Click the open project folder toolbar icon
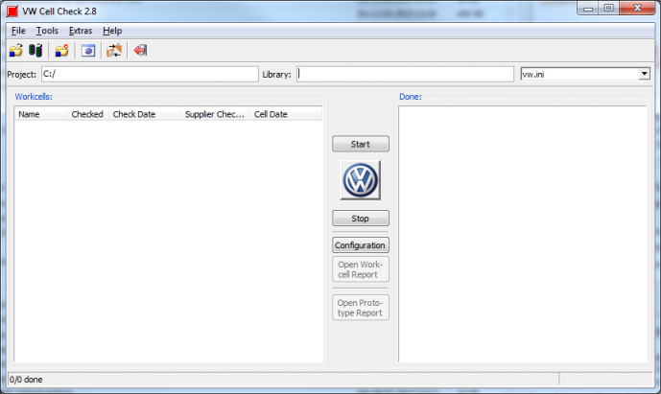The height and width of the screenshot is (394, 661). pos(16,51)
